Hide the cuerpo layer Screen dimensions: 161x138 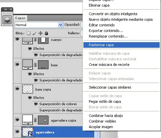pos(17,39)
